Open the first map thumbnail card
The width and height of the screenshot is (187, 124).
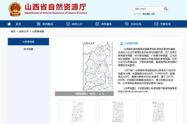78,112
